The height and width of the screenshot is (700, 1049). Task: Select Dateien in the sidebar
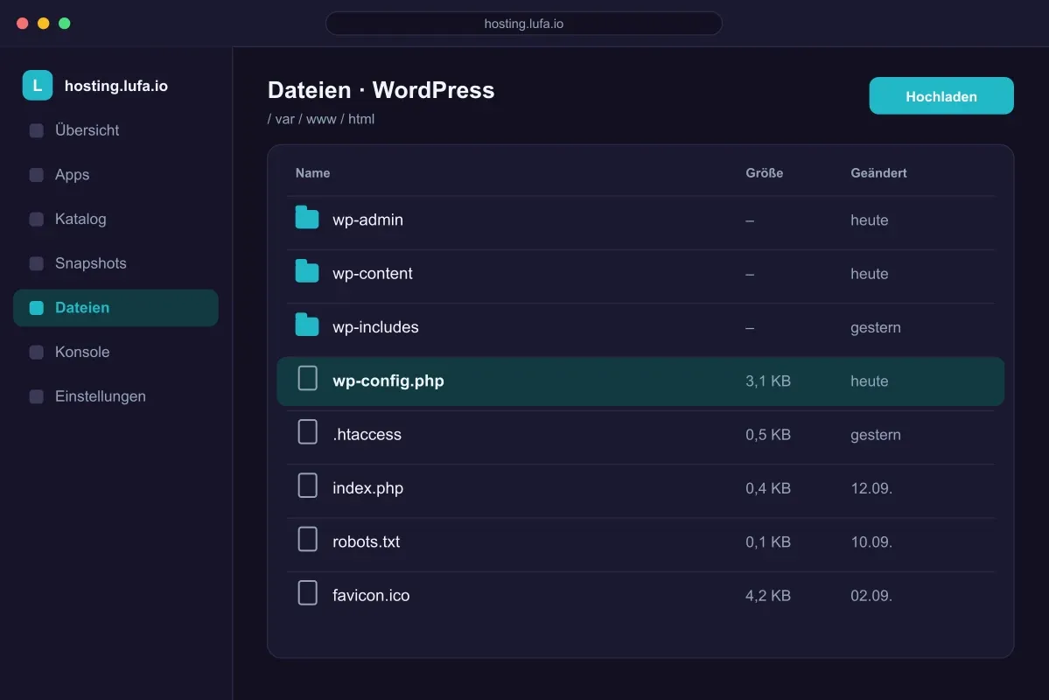[115, 308]
